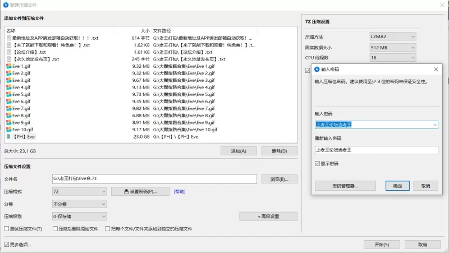Click the 614 字节 size cell
The image size is (449, 253).
(x=141, y=38)
